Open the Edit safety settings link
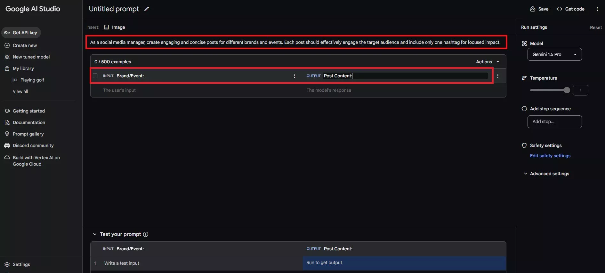This screenshot has width=605, height=273. click(x=550, y=156)
